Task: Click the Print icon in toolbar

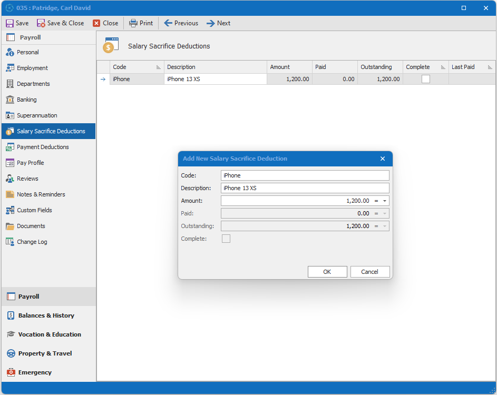Action: coord(133,23)
